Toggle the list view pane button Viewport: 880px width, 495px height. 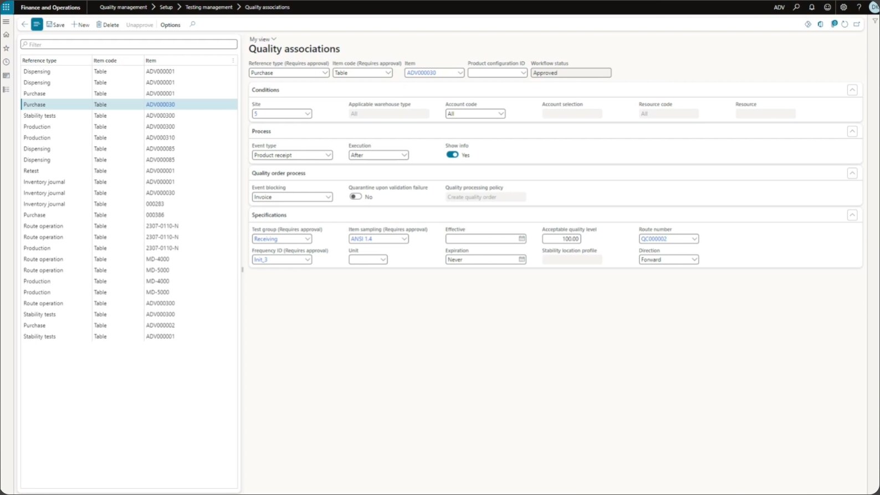pyautogui.click(x=37, y=24)
